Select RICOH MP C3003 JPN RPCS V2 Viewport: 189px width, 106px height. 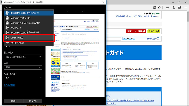coord(28,13)
